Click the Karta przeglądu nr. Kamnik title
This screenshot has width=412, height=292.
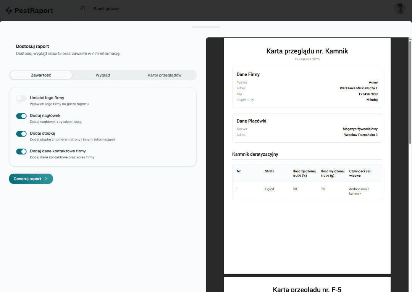[307, 51]
